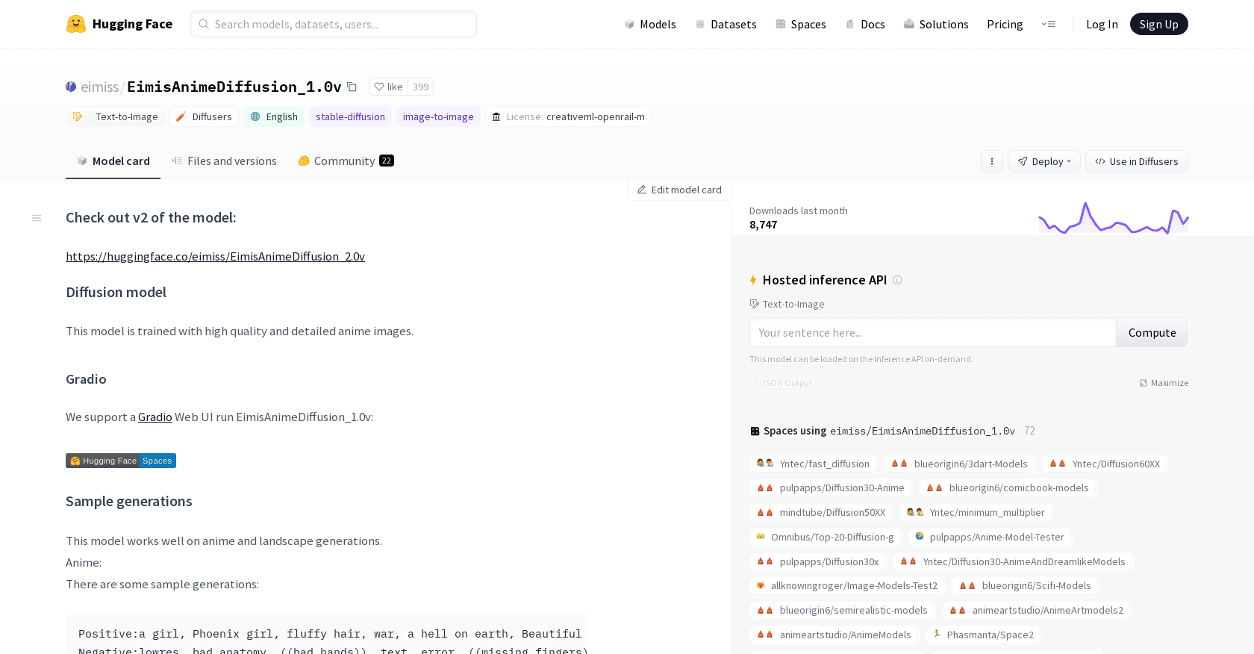1254x654 pixels.
Task: Open Yntec/minimum_multiplier space
Action: pos(976,512)
